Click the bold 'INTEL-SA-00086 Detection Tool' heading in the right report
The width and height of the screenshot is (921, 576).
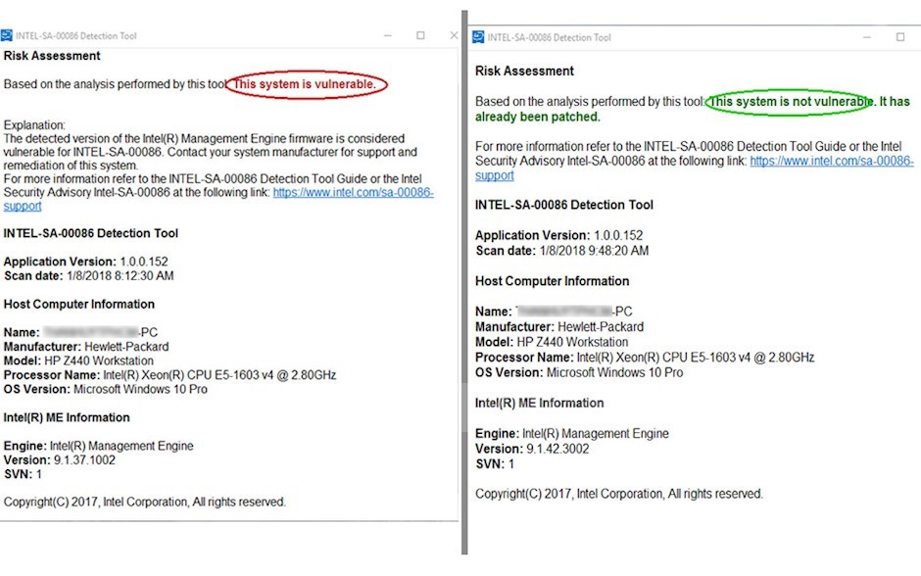(564, 205)
